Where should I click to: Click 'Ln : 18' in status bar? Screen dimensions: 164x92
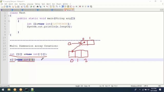click(x=101, y=86)
